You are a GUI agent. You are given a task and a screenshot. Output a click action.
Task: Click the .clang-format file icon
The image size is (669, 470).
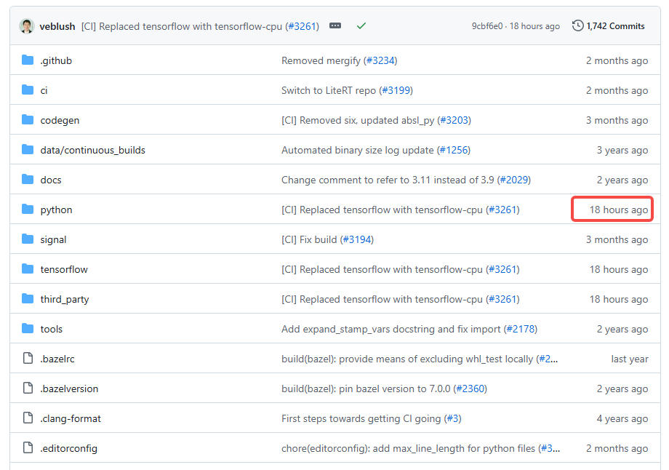coord(28,418)
